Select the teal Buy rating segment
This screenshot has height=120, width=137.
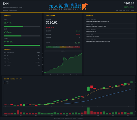(56, 47)
